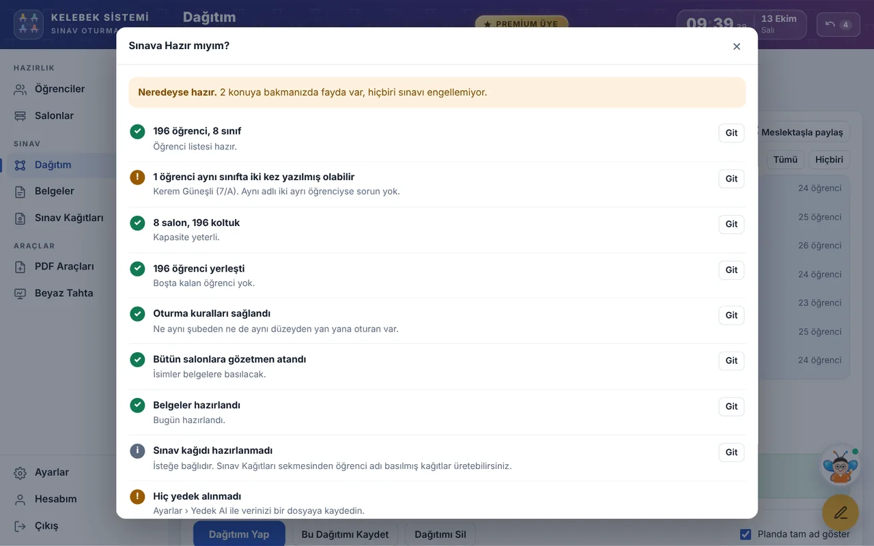Click Git for Bütün salonlara gözetmen atandı

pyautogui.click(x=731, y=361)
